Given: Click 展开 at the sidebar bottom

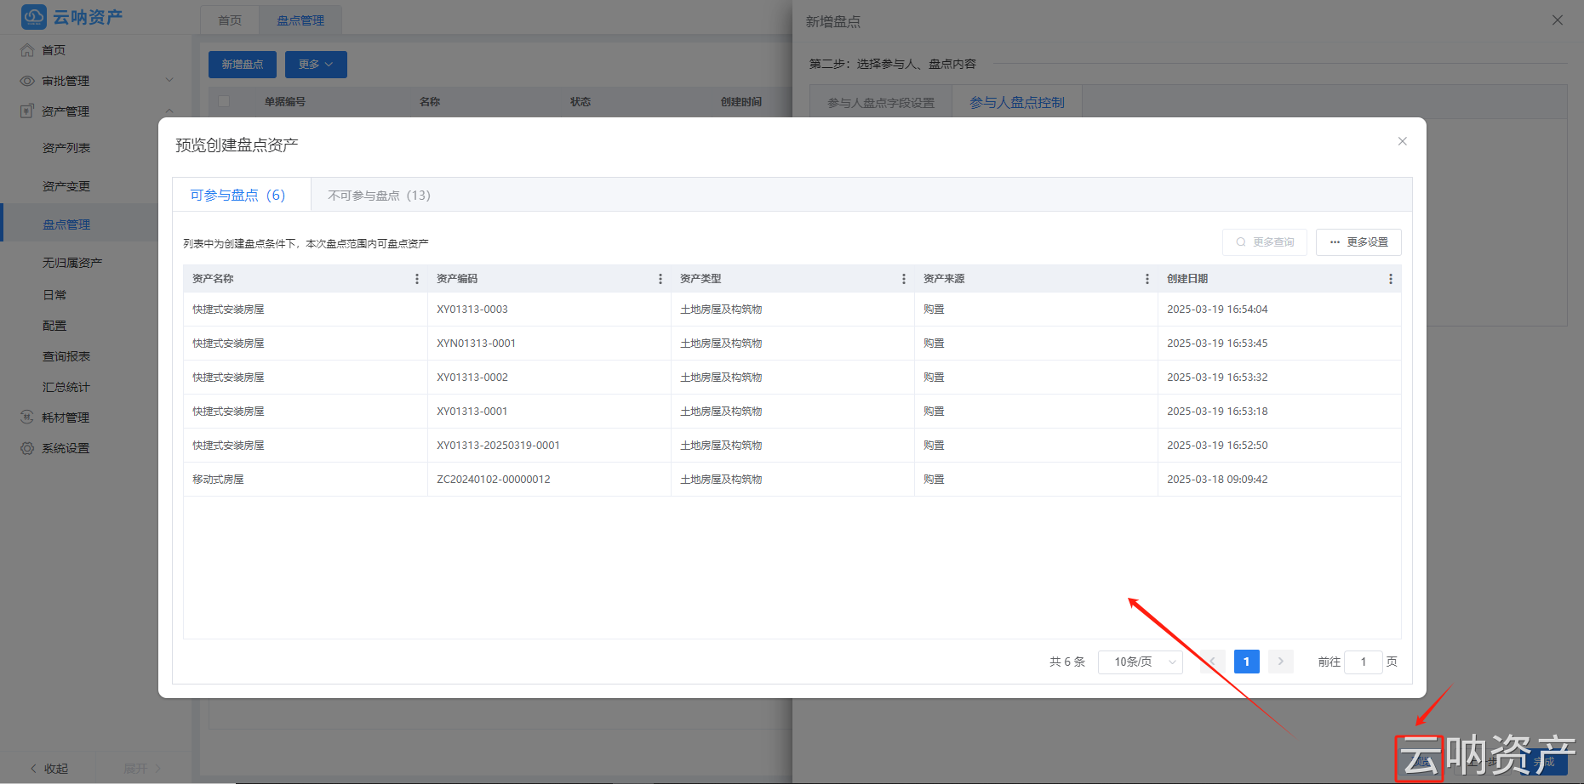Looking at the screenshot, I should (x=141, y=769).
